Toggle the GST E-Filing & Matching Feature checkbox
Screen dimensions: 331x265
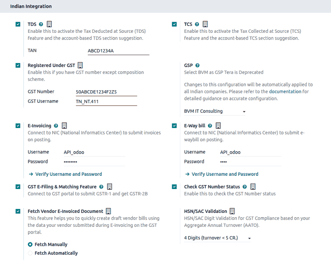tap(18, 187)
